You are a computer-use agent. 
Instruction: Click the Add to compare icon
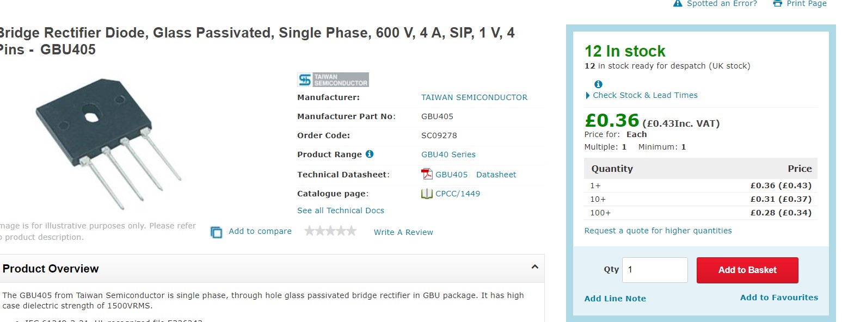[x=217, y=232]
